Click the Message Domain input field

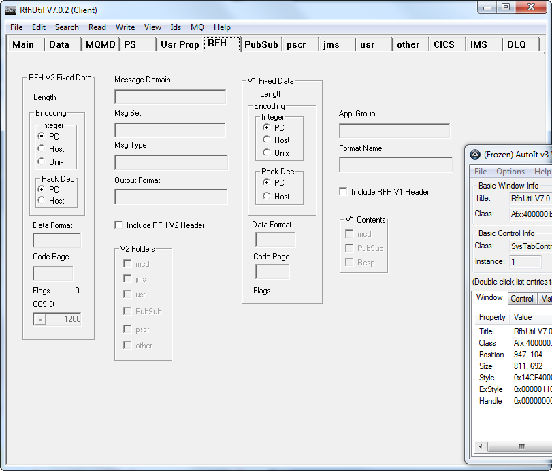click(170, 97)
